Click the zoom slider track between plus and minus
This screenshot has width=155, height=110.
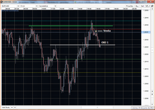pos(152,99)
